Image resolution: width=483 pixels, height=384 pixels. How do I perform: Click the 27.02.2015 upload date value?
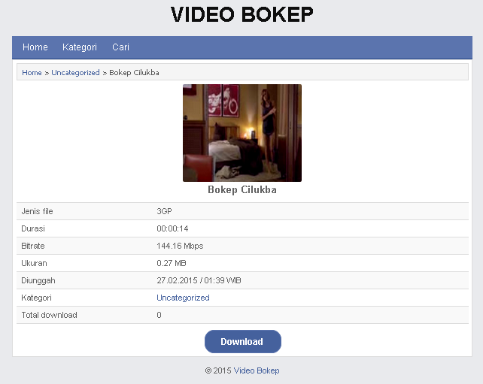click(199, 280)
